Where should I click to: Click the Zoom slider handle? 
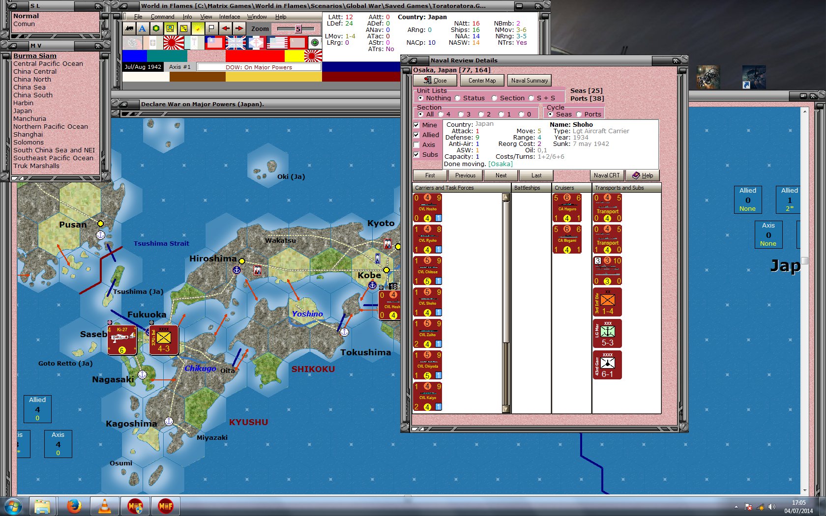point(298,29)
